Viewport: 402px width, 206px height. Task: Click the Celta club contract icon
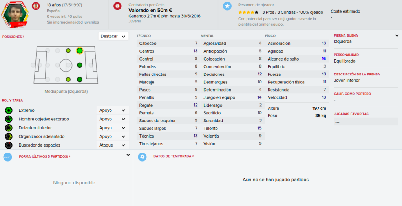tap(117, 6)
